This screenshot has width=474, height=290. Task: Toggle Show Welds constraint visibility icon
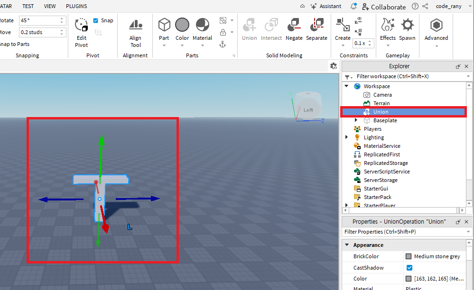click(x=358, y=20)
